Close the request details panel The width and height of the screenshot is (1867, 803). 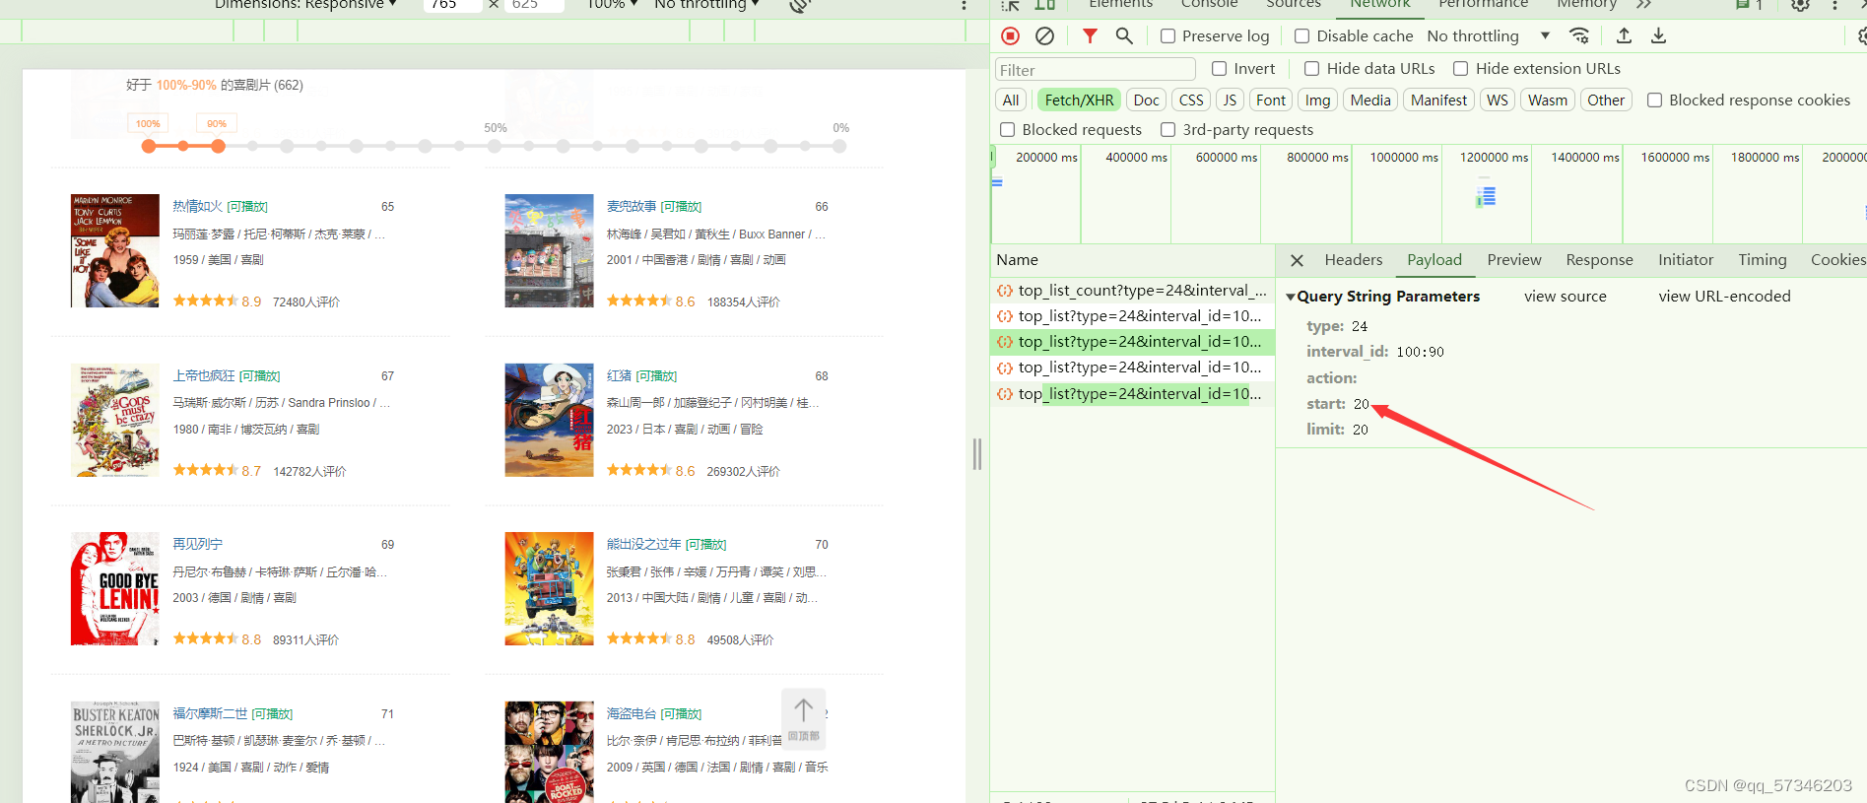coord(1297,260)
